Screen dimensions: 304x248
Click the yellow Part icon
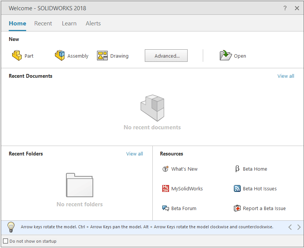(x=17, y=56)
